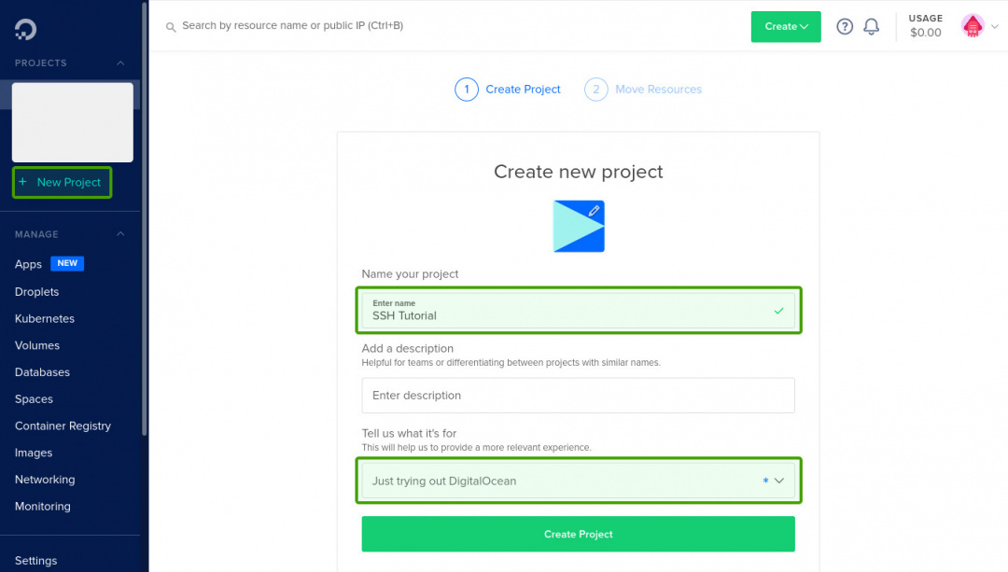The image size is (1008, 572).
Task: Click the PROJECTS section heading
Action: 40,63
